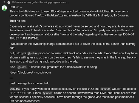Click the username Ralf
Image resolution: width=139 pixels, height=103 pixels.
click(12, 7)
